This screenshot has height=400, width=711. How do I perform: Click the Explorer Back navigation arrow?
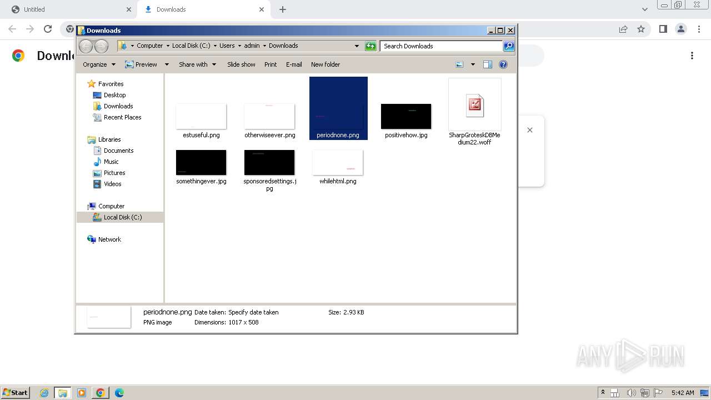(86, 46)
